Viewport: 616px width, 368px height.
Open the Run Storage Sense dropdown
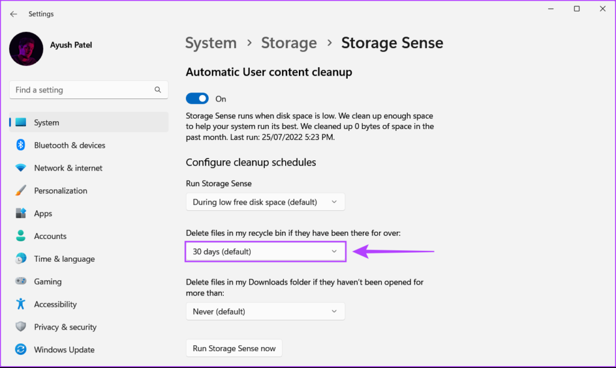[265, 202]
